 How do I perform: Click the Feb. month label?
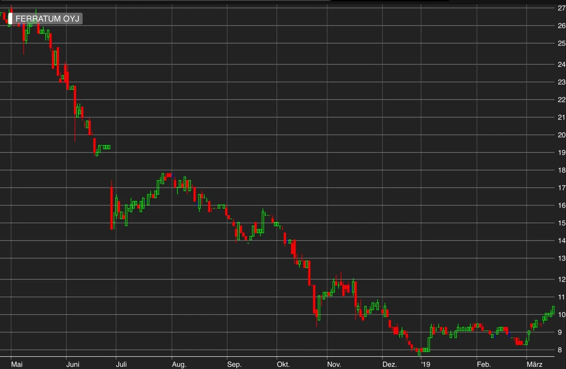[484, 365]
